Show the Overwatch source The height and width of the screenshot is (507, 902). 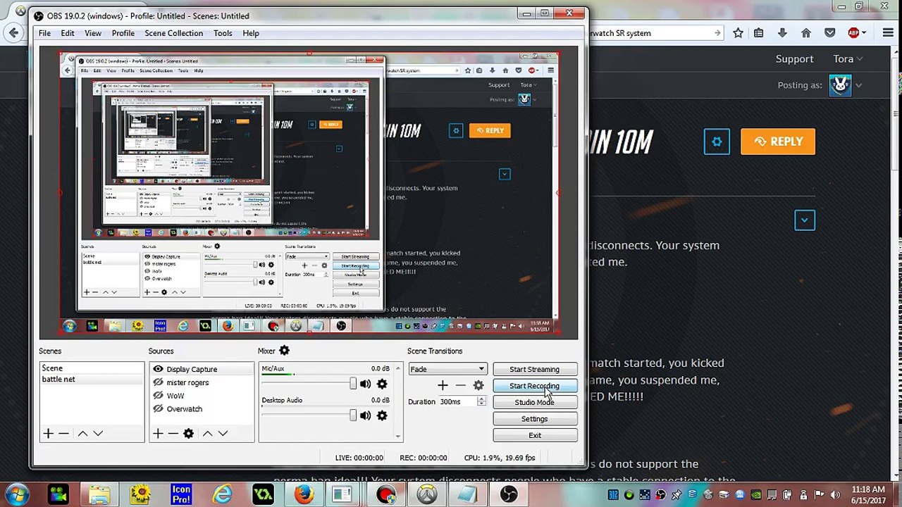[x=158, y=409]
